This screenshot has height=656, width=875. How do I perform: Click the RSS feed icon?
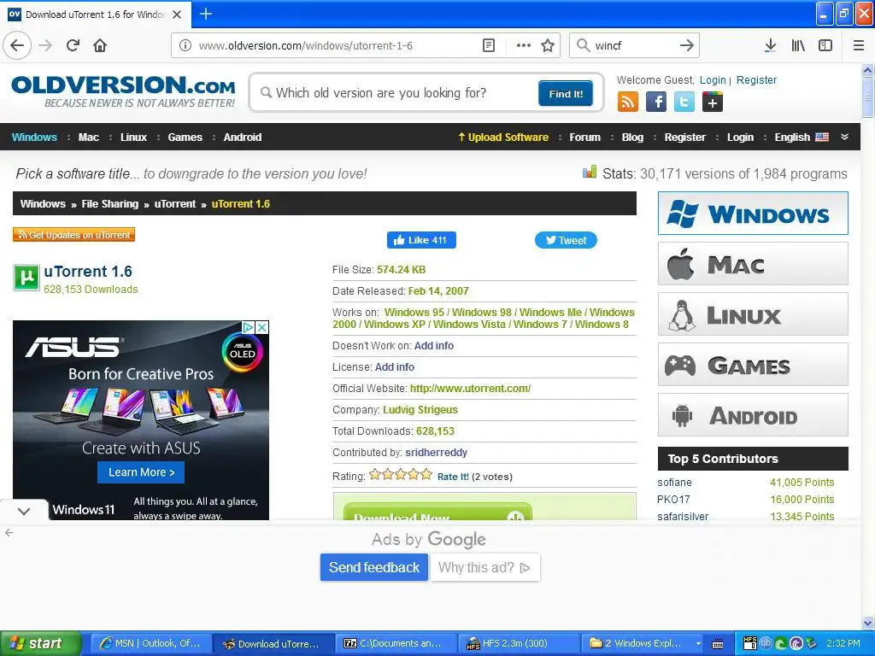[628, 102]
